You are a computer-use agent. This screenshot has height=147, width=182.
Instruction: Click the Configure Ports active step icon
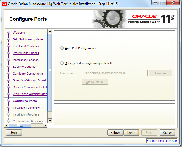[8, 101]
